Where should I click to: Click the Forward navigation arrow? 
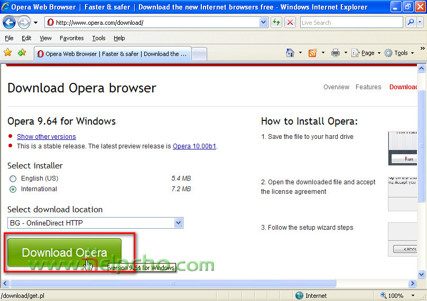[x=24, y=22]
